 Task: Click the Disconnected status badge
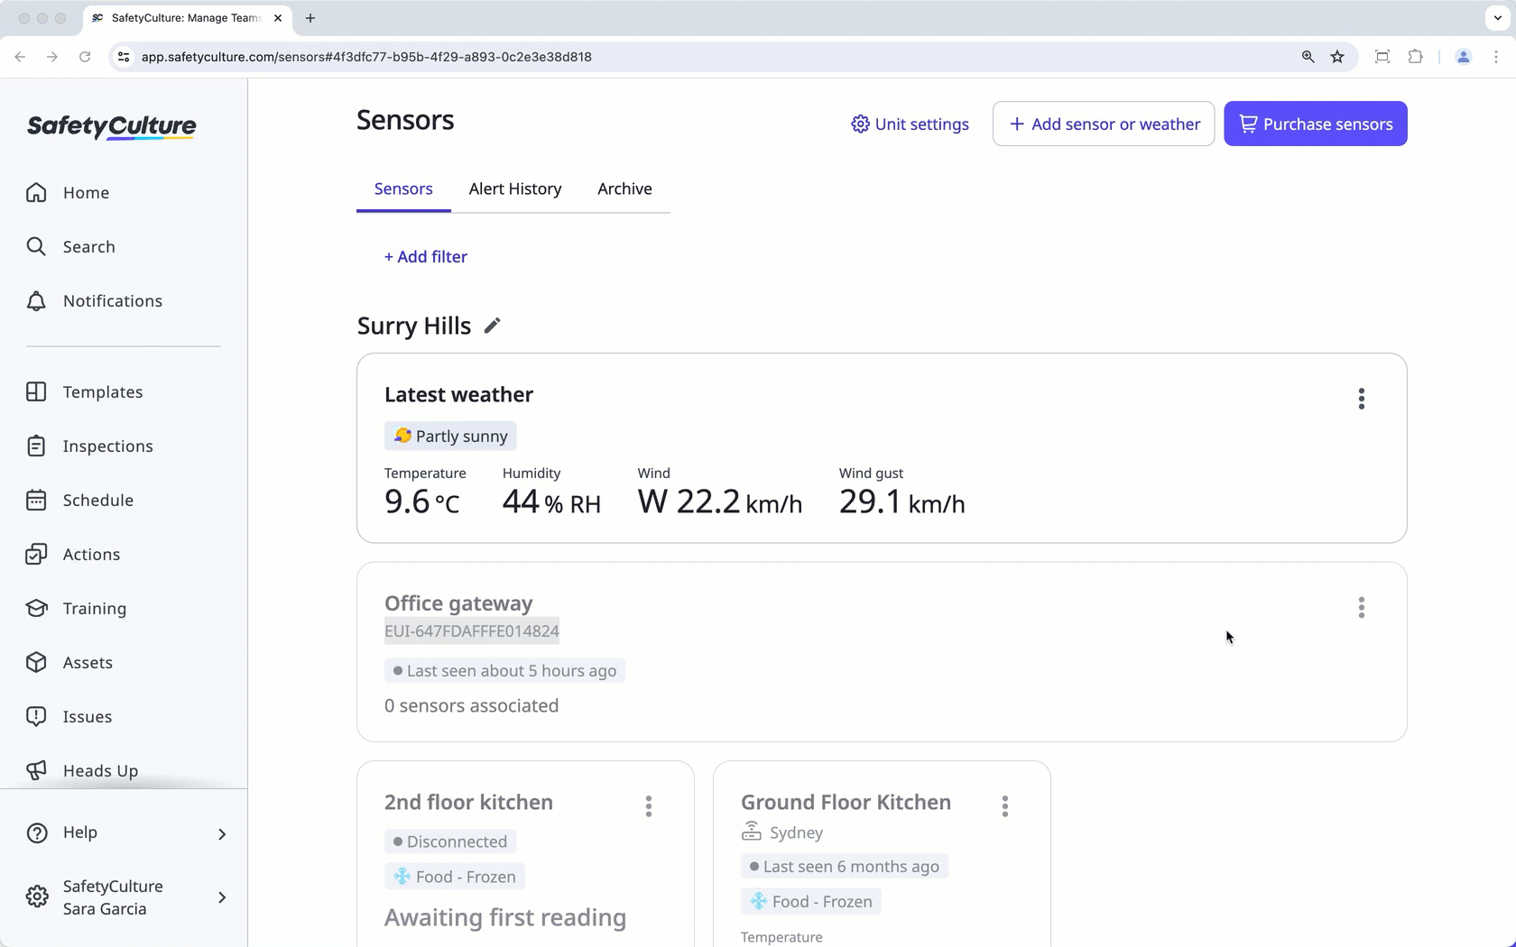pos(450,842)
